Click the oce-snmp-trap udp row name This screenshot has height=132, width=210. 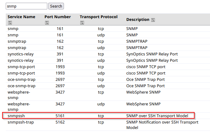coord(22,86)
